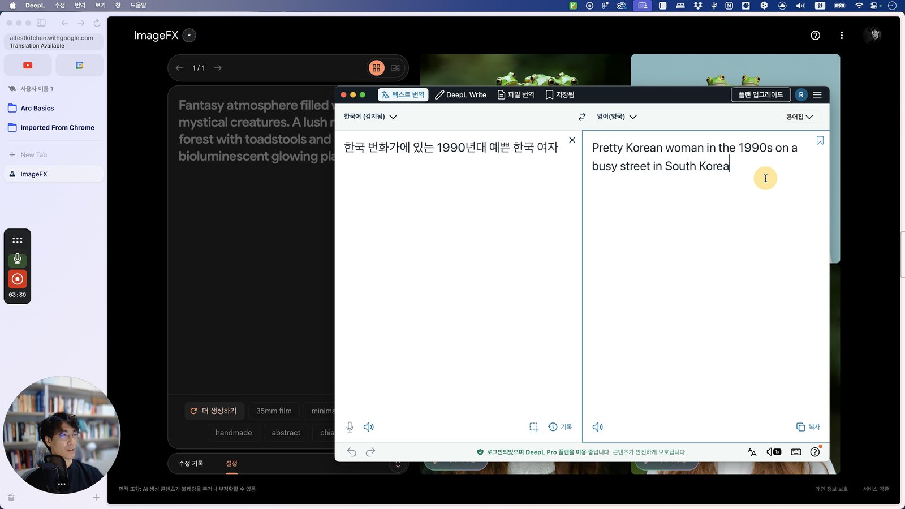Open ImageFX three-dot more options menu

(842, 36)
